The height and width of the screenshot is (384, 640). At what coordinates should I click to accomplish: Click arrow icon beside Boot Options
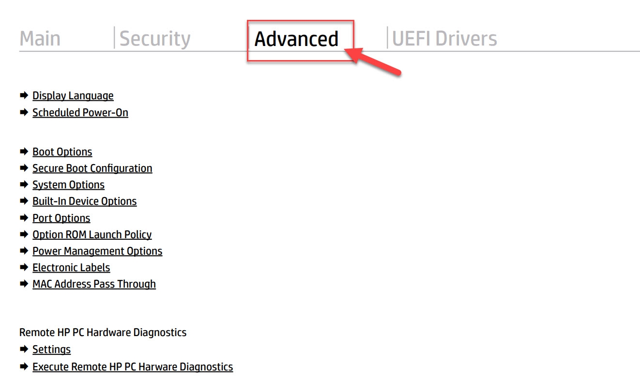(24, 152)
